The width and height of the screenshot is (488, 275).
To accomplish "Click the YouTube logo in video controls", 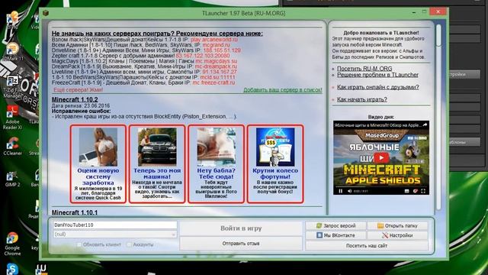I will point(415,191).
